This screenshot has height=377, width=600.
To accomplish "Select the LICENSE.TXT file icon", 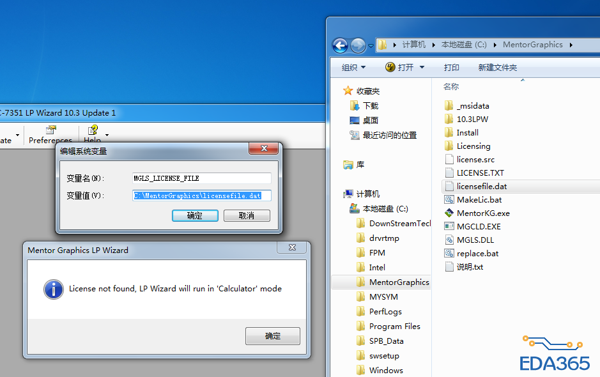I will (449, 173).
